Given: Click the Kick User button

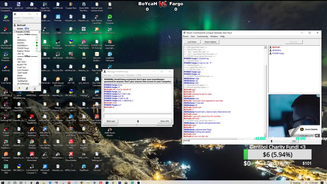Looking at the screenshot, I should [294, 42].
